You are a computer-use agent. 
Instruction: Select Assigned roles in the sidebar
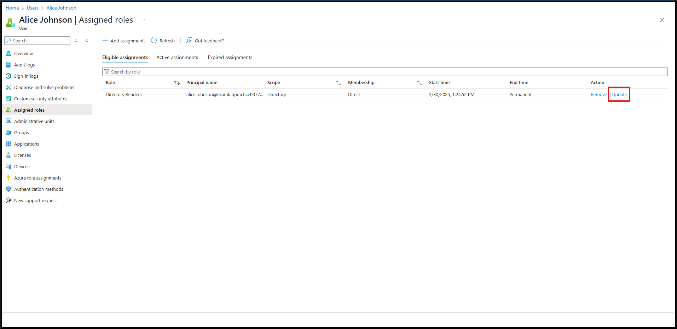click(x=29, y=110)
